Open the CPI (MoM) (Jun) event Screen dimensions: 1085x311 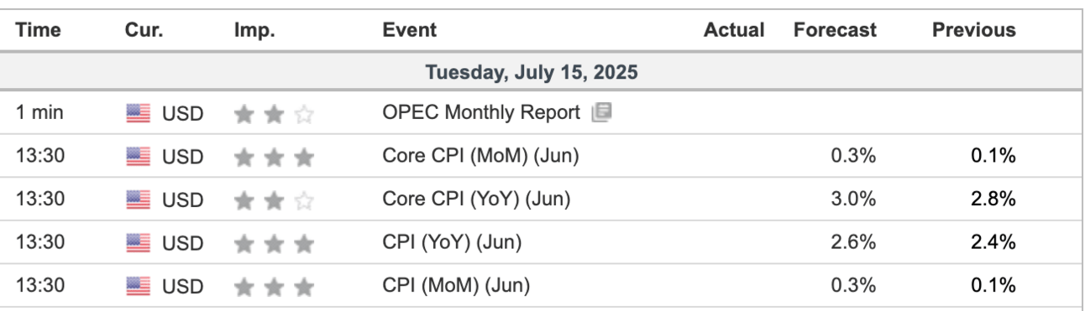tap(456, 287)
